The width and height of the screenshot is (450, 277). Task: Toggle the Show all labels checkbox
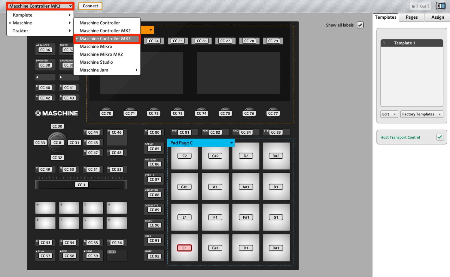click(360, 25)
